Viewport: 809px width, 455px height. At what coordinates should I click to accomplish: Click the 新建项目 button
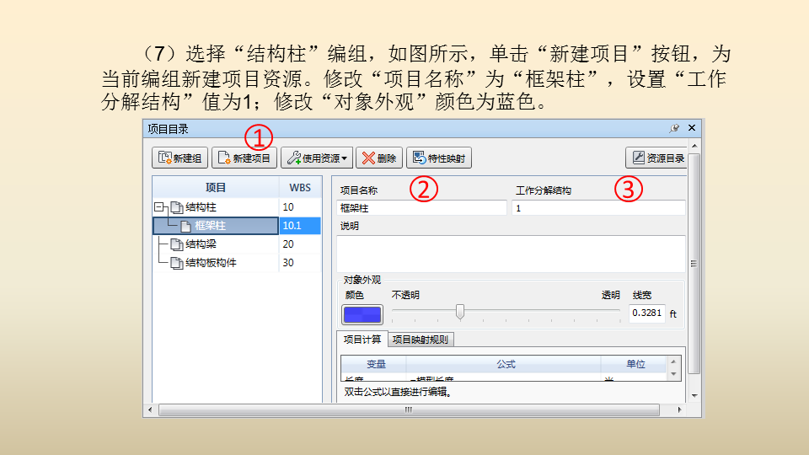pos(244,158)
